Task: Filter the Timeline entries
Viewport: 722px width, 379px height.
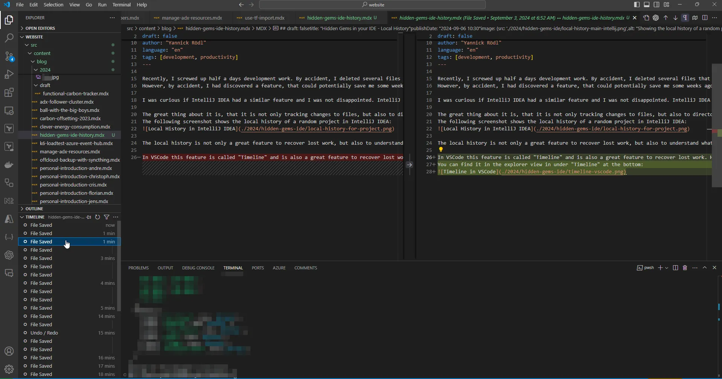Action: pos(107,217)
